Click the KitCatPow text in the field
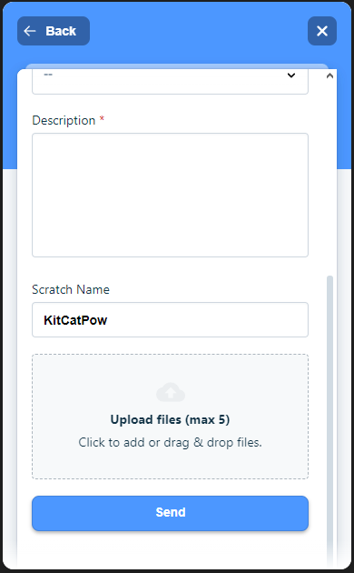Image resolution: width=354 pixels, height=573 pixels. coord(75,320)
